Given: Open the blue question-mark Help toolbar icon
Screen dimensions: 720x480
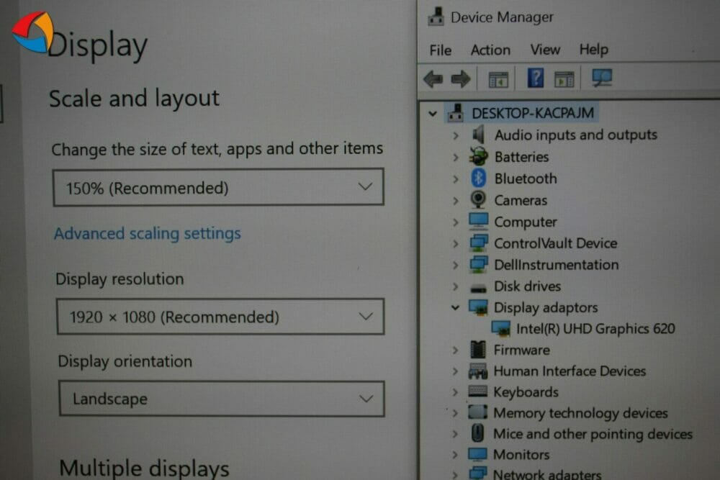Looking at the screenshot, I should pos(536,78).
